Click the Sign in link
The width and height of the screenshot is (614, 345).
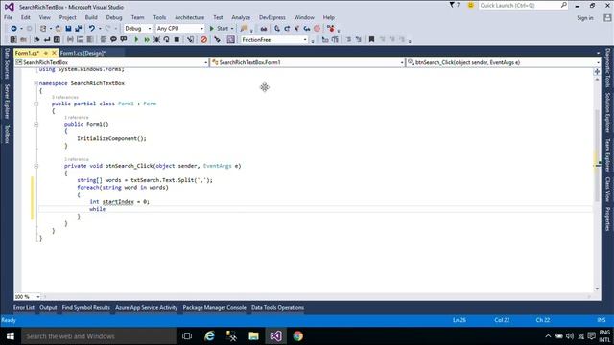tap(585, 18)
